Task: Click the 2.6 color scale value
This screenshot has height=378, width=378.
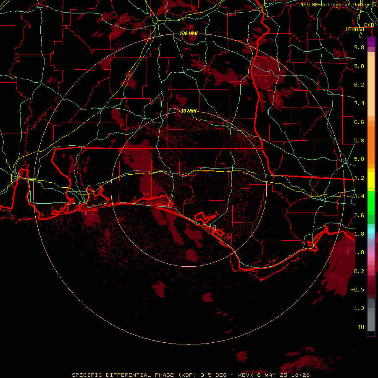Action: click(359, 215)
